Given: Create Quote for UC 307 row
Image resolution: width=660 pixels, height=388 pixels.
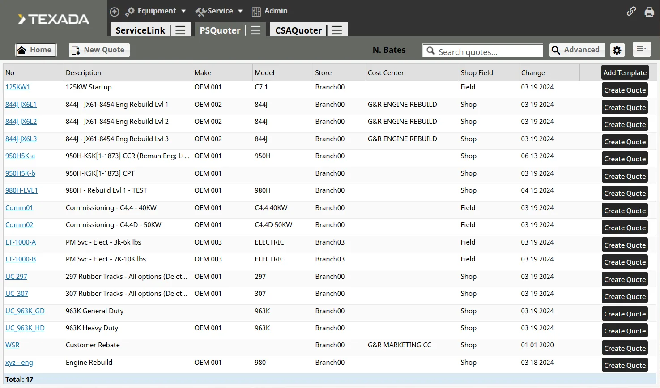Looking at the screenshot, I should [x=625, y=296].
